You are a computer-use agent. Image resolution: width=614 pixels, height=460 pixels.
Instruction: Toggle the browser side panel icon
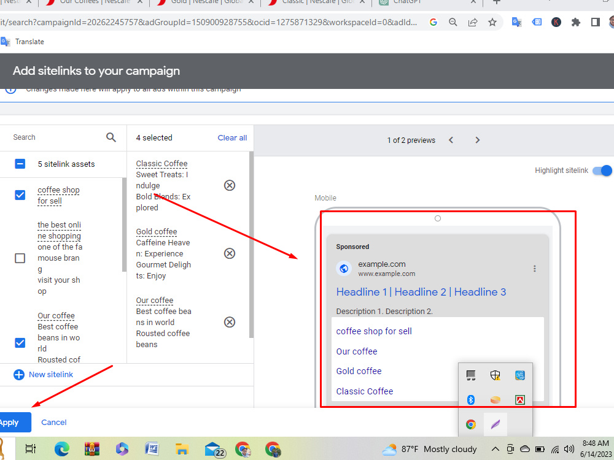coord(595,22)
